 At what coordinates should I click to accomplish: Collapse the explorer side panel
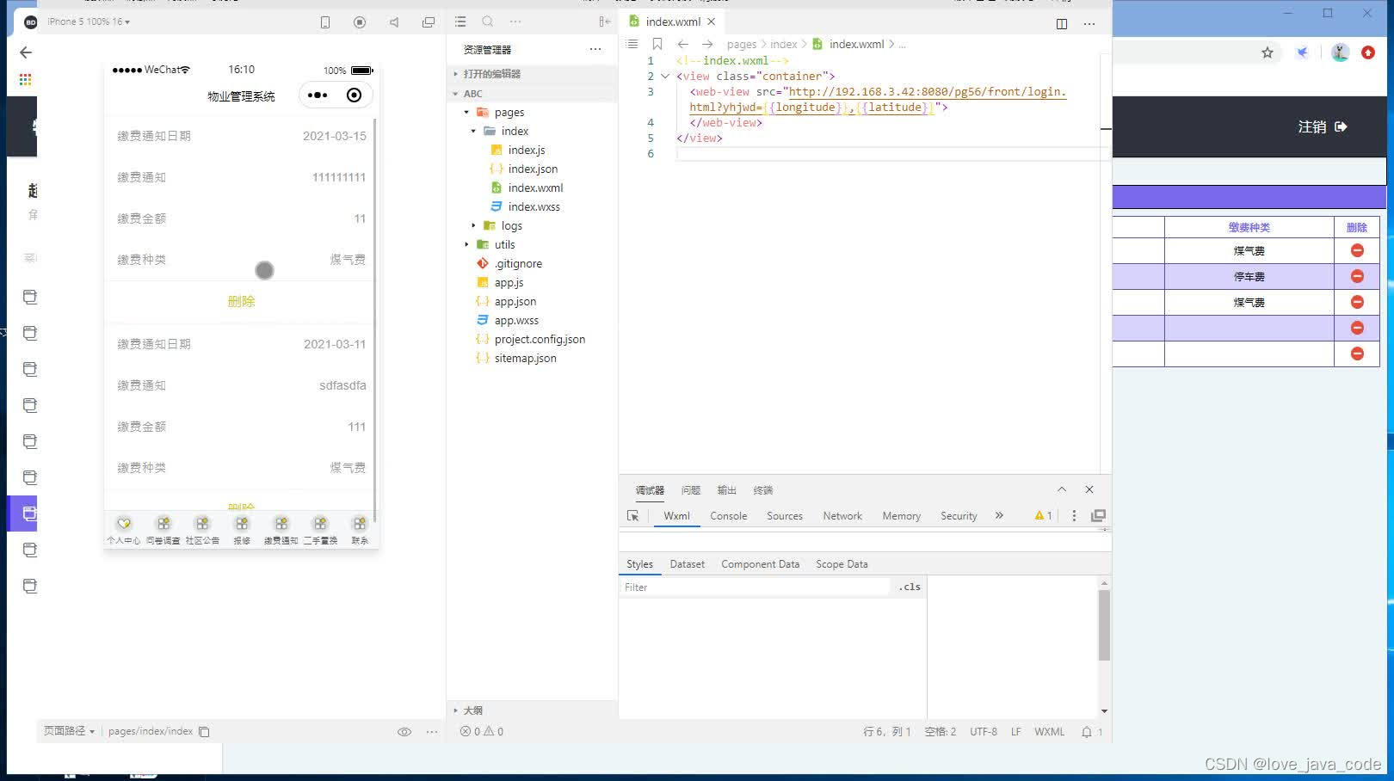[605, 22]
